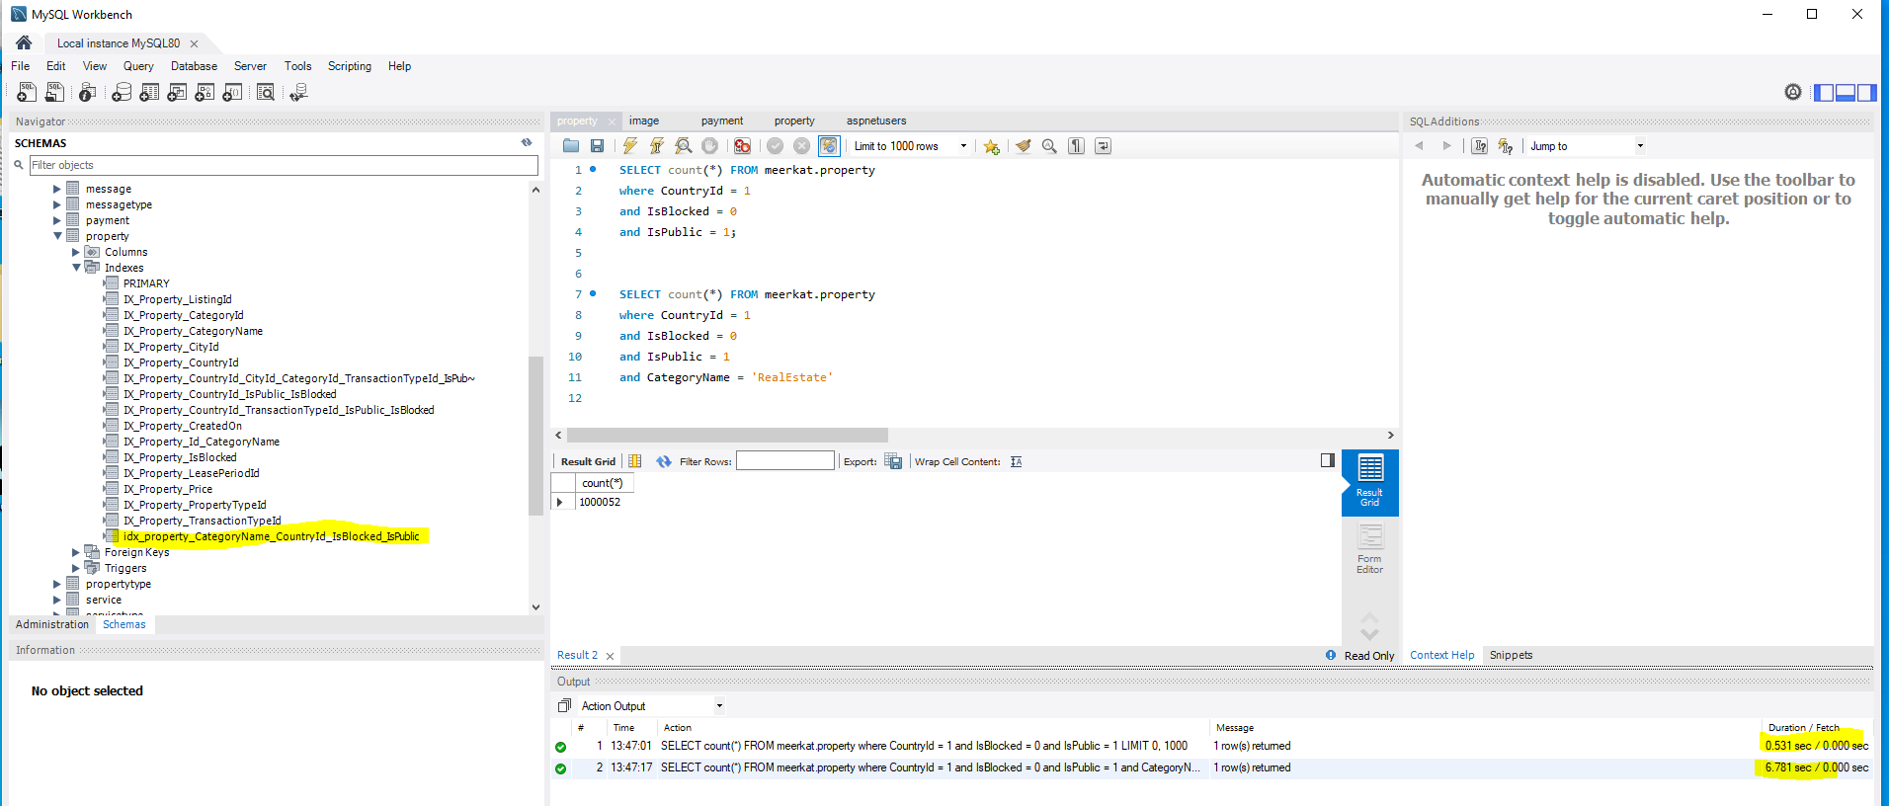The height and width of the screenshot is (806, 1889).
Task: Expand the Foreign Keys tree node
Action: [x=76, y=552]
